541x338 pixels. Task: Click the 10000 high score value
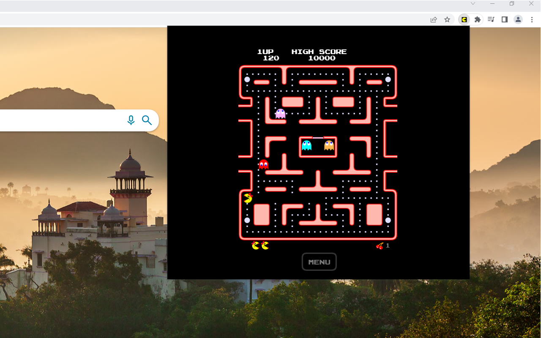pos(322,58)
